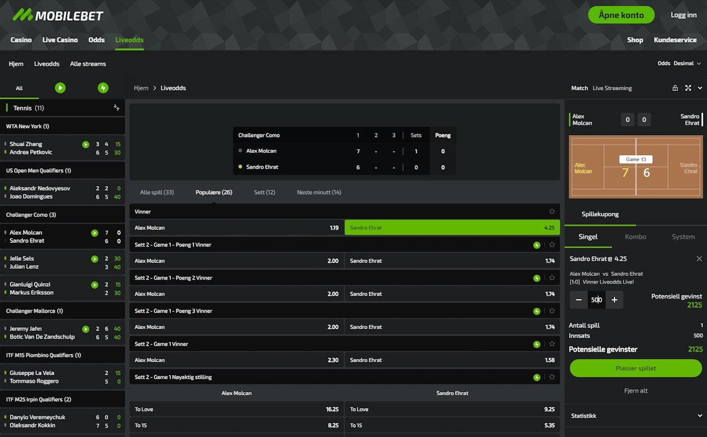Open the Gianluigi Quinzi match stream icon

pyautogui.click(x=94, y=285)
